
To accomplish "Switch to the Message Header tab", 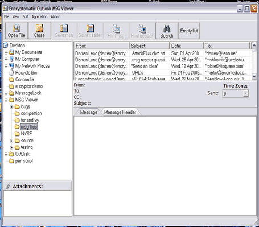I will coord(120,112).
